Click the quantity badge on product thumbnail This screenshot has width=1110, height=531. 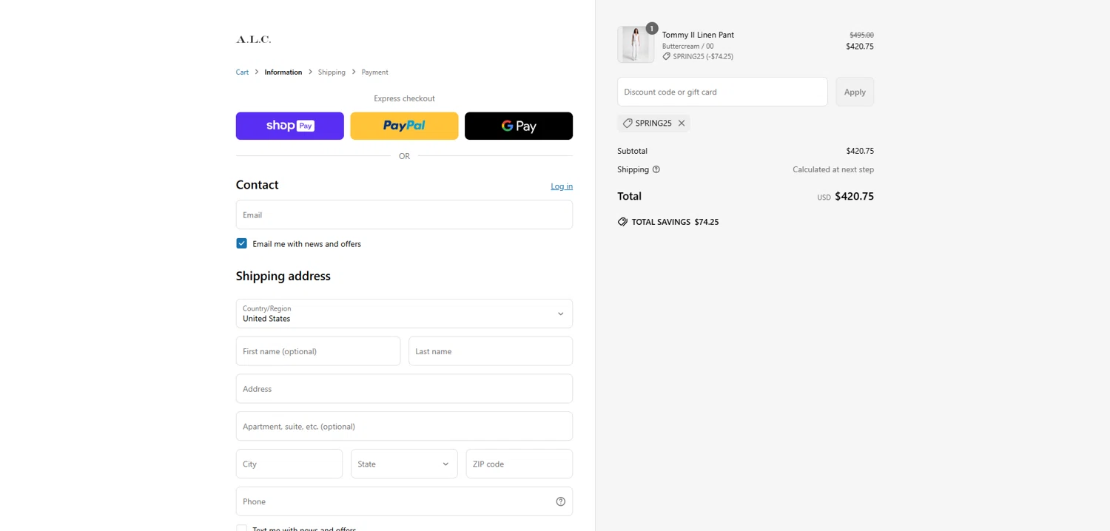click(x=651, y=29)
